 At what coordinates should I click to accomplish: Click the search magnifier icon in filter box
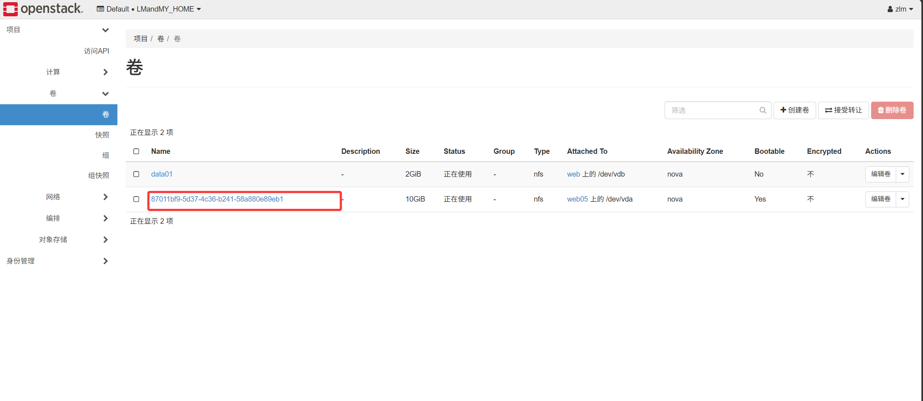(x=763, y=110)
